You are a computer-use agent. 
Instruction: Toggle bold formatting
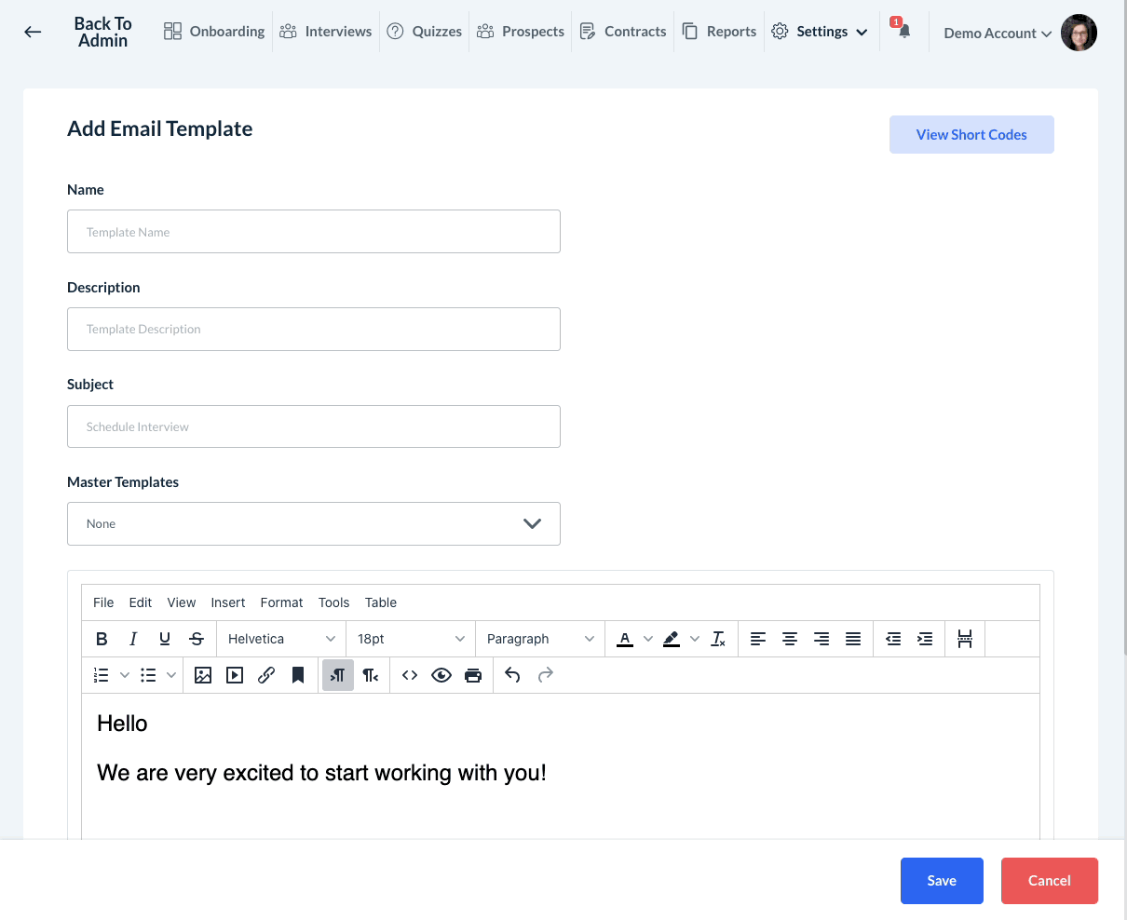point(102,639)
